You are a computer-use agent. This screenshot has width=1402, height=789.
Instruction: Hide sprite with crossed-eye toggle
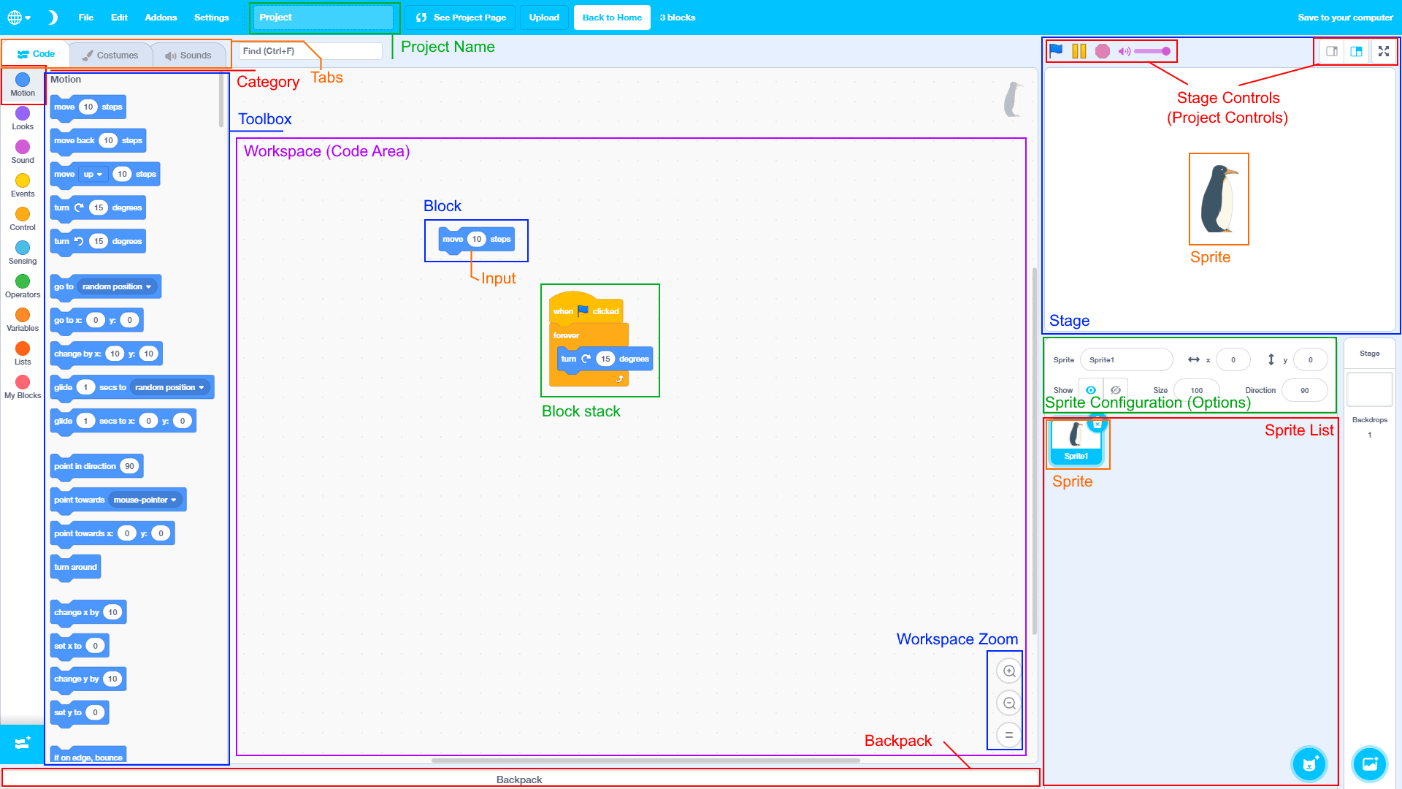click(x=1116, y=390)
